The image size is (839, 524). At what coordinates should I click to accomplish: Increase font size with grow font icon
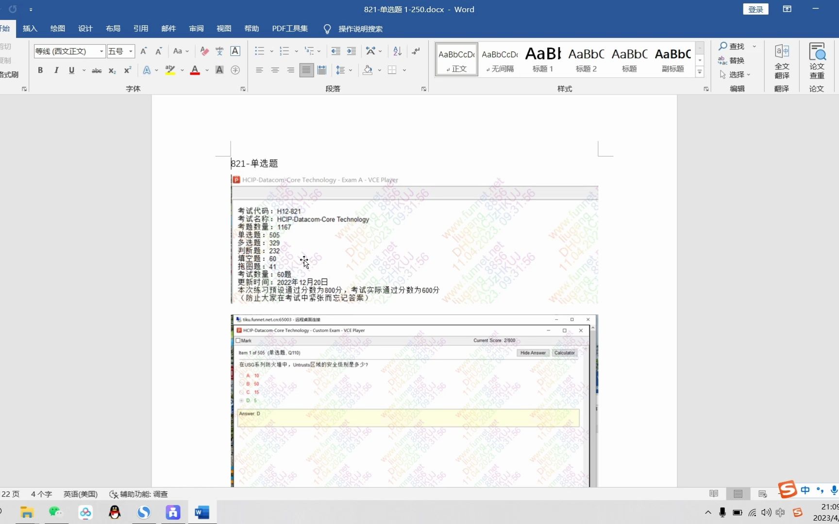(144, 51)
